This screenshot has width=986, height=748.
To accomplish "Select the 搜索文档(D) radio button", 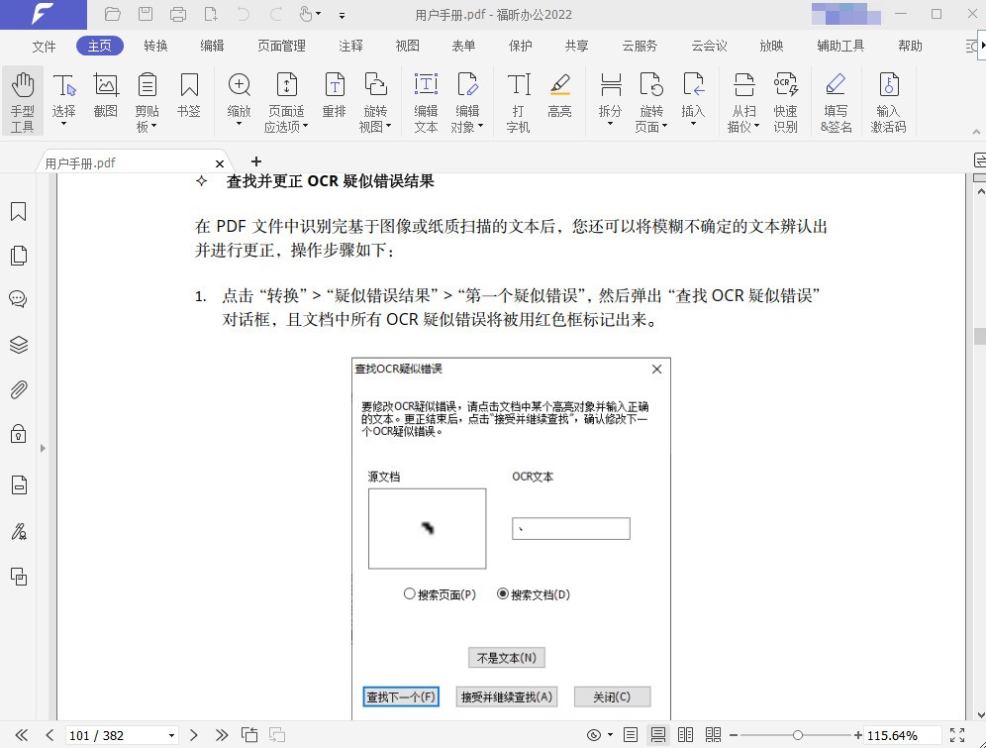I will point(504,593).
